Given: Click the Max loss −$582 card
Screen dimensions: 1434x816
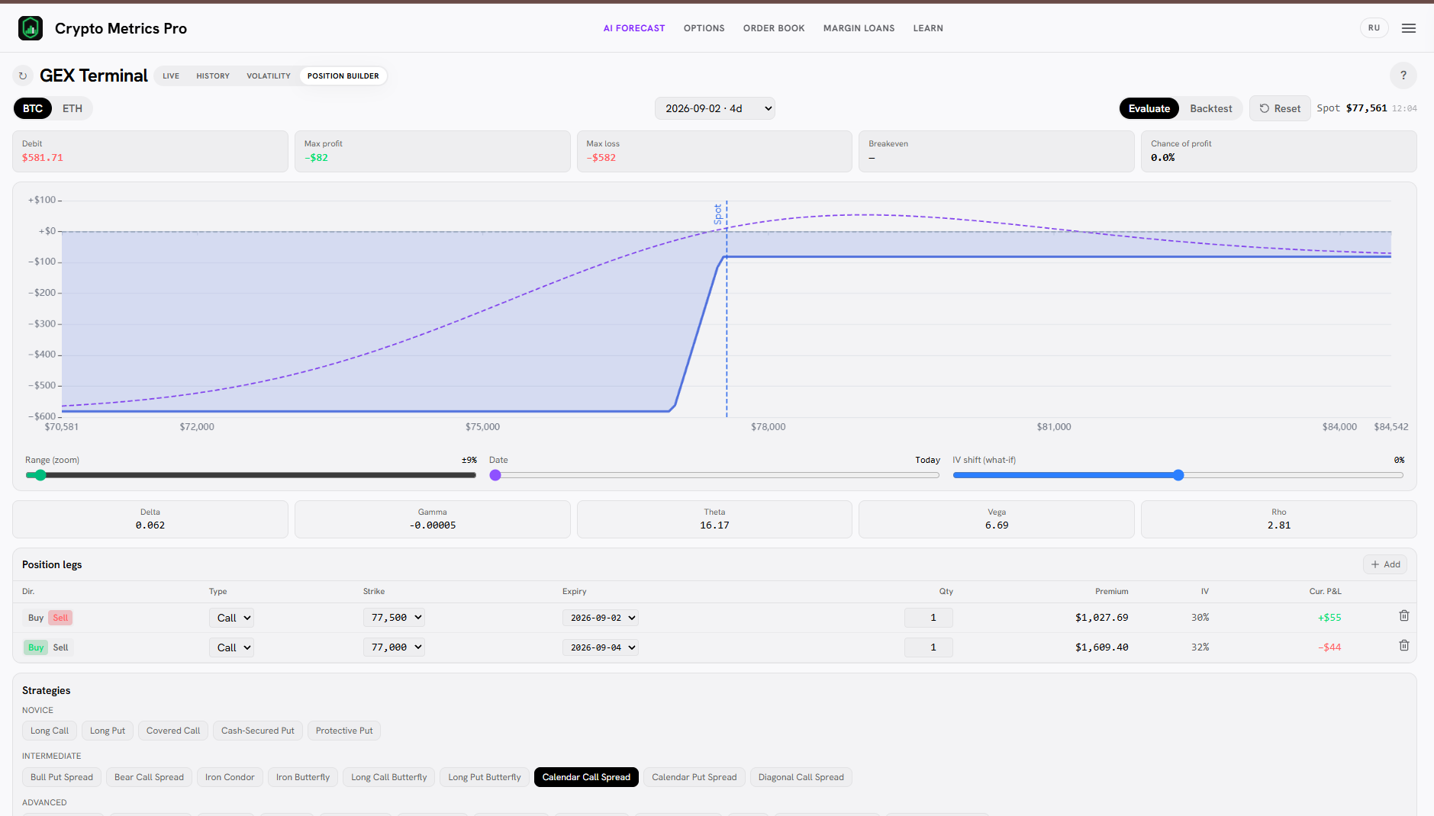Looking at the screenshot, I should tap(714, 151).
